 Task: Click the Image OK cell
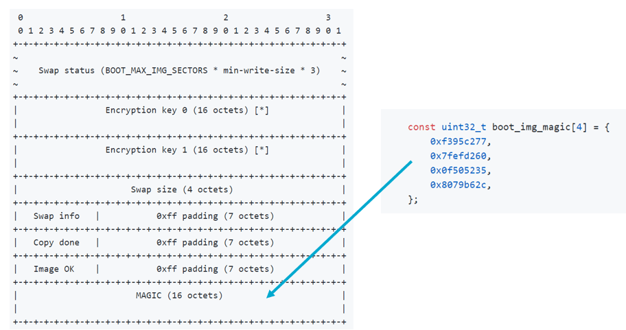click(x=54, y=269)
